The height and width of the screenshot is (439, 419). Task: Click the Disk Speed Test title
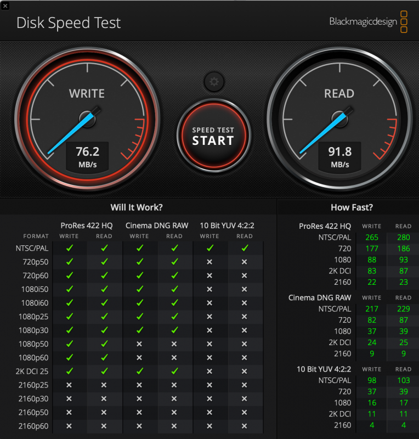(69, 22)
